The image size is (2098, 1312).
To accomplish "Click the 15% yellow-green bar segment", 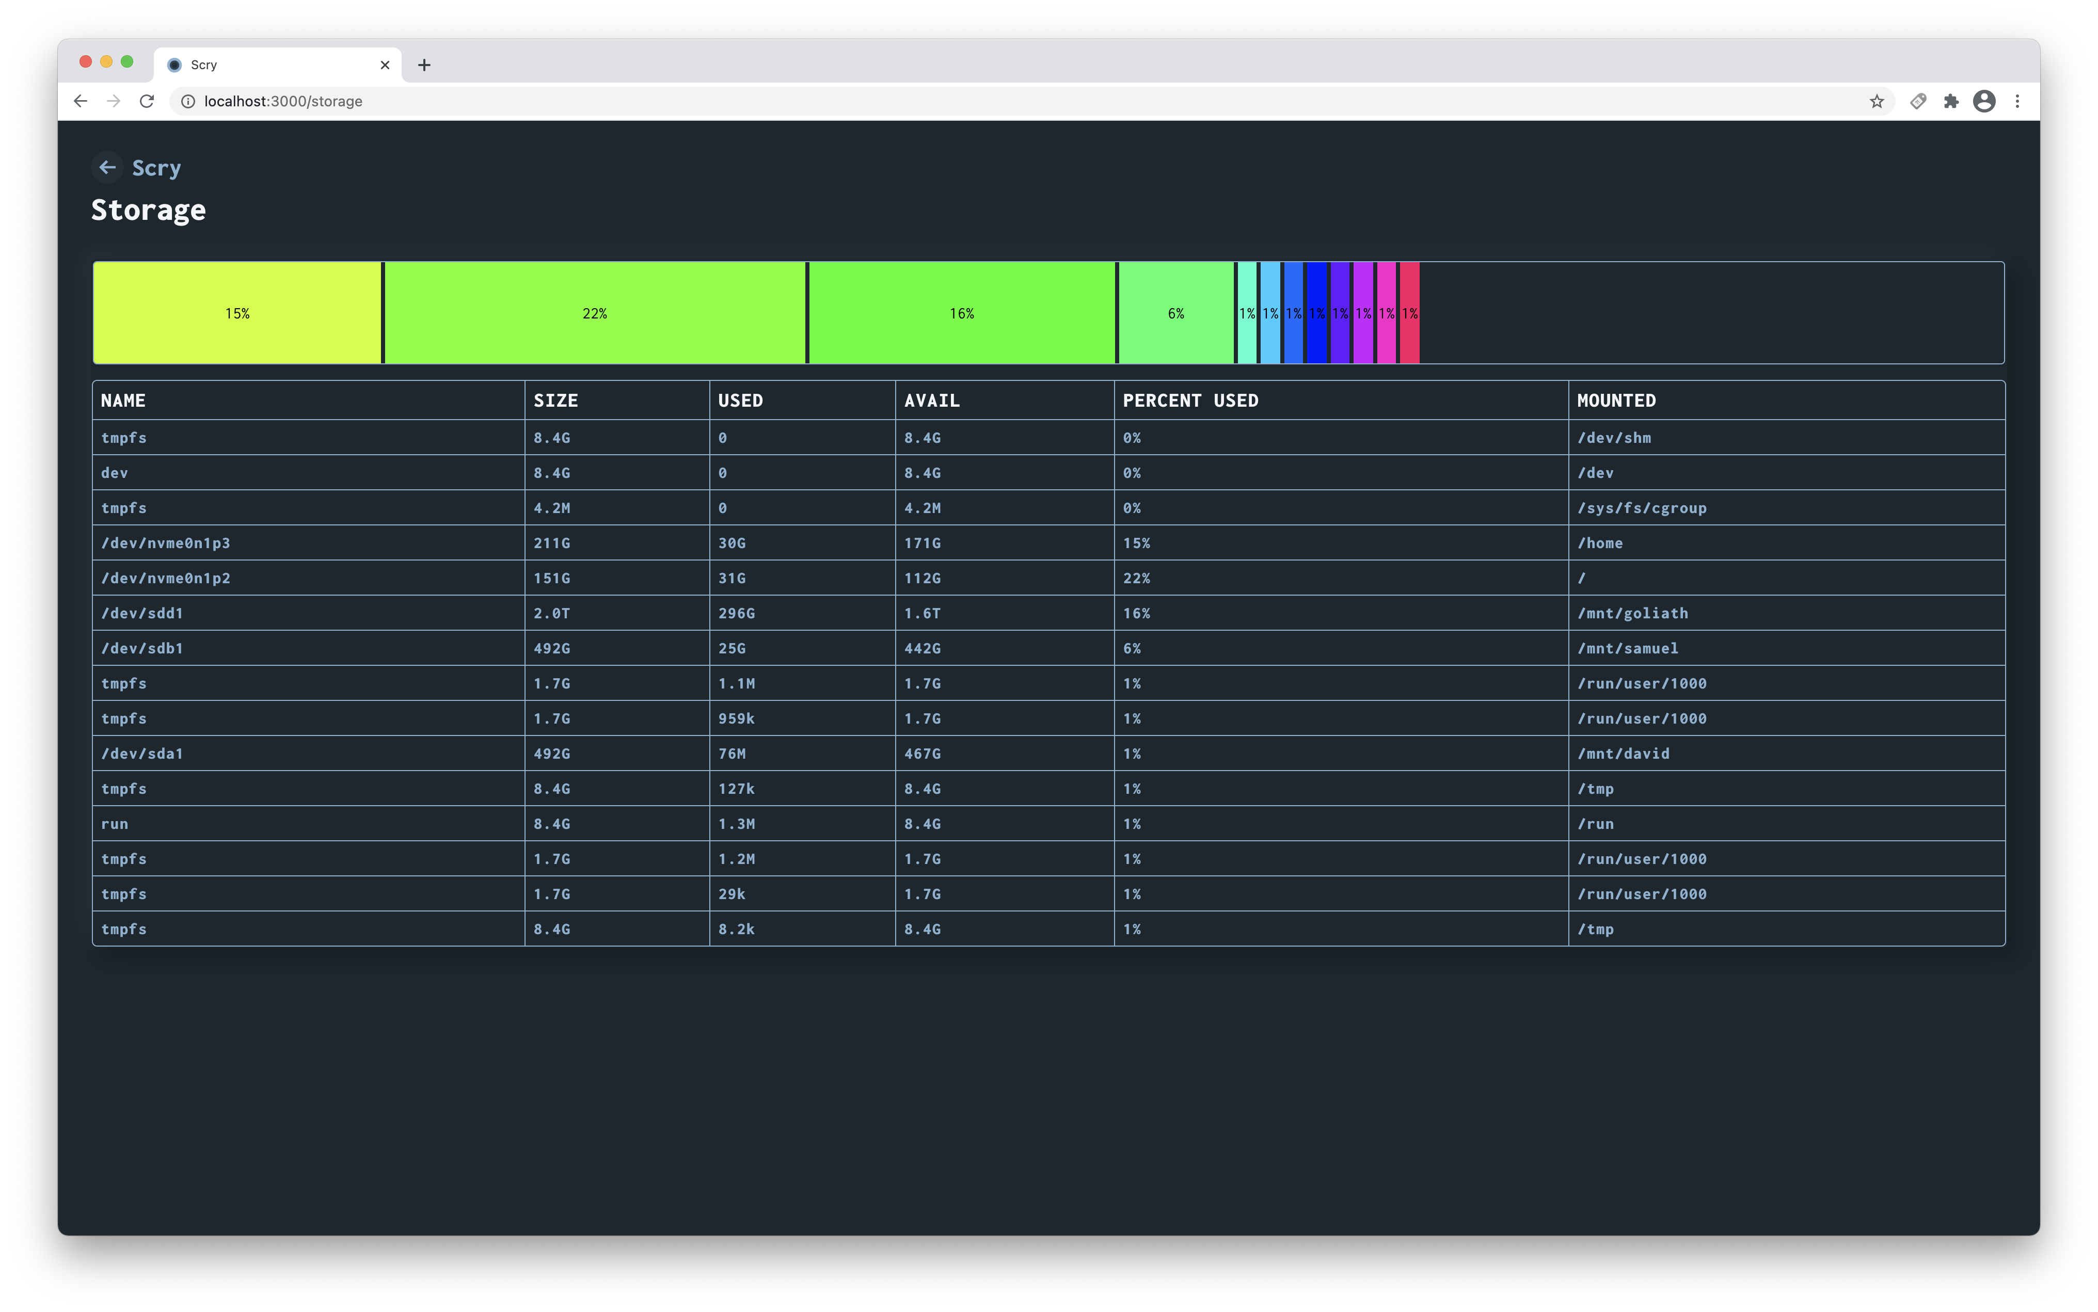I will click(237, 313).
